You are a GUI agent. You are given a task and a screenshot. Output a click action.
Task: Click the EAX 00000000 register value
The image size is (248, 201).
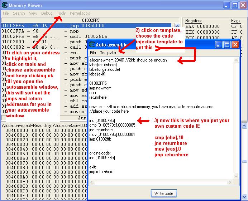coord(208,26)
